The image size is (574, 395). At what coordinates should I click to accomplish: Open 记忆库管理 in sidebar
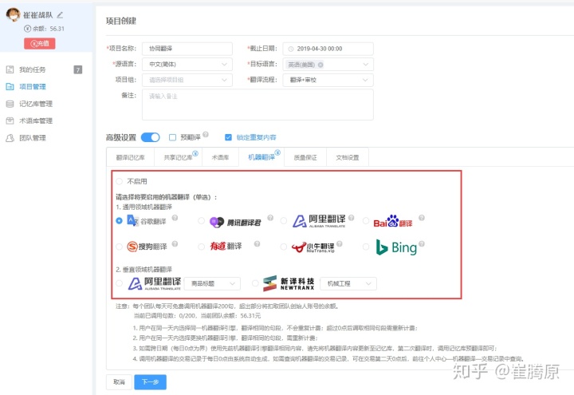36,104
